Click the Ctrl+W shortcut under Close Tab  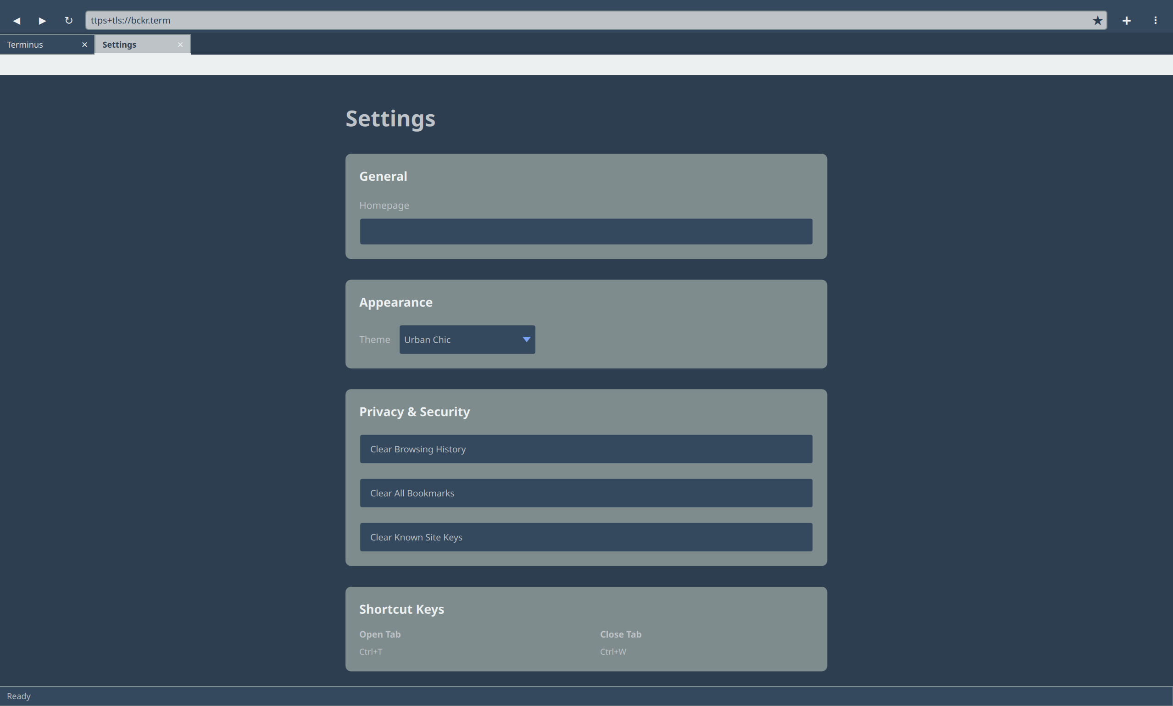click(613, 651)
